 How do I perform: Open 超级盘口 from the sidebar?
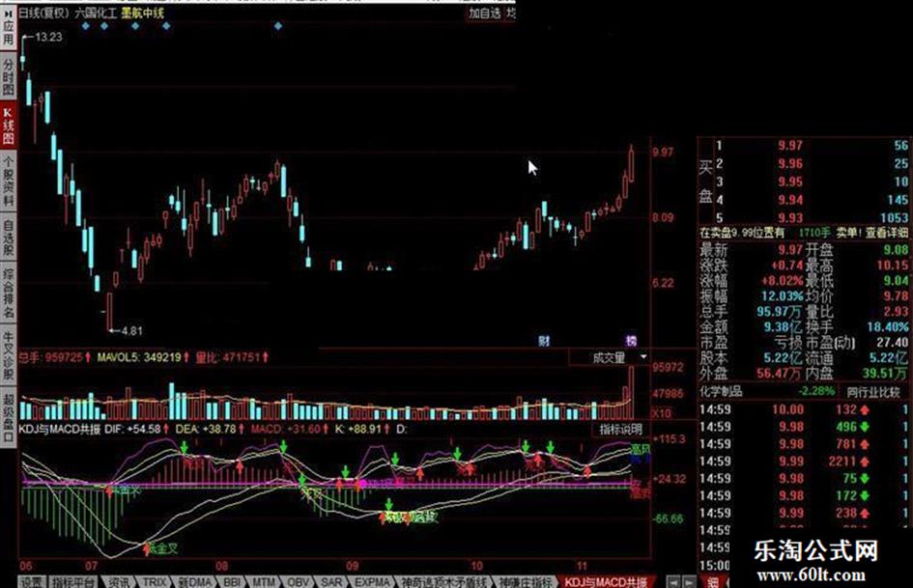[8, 418]
